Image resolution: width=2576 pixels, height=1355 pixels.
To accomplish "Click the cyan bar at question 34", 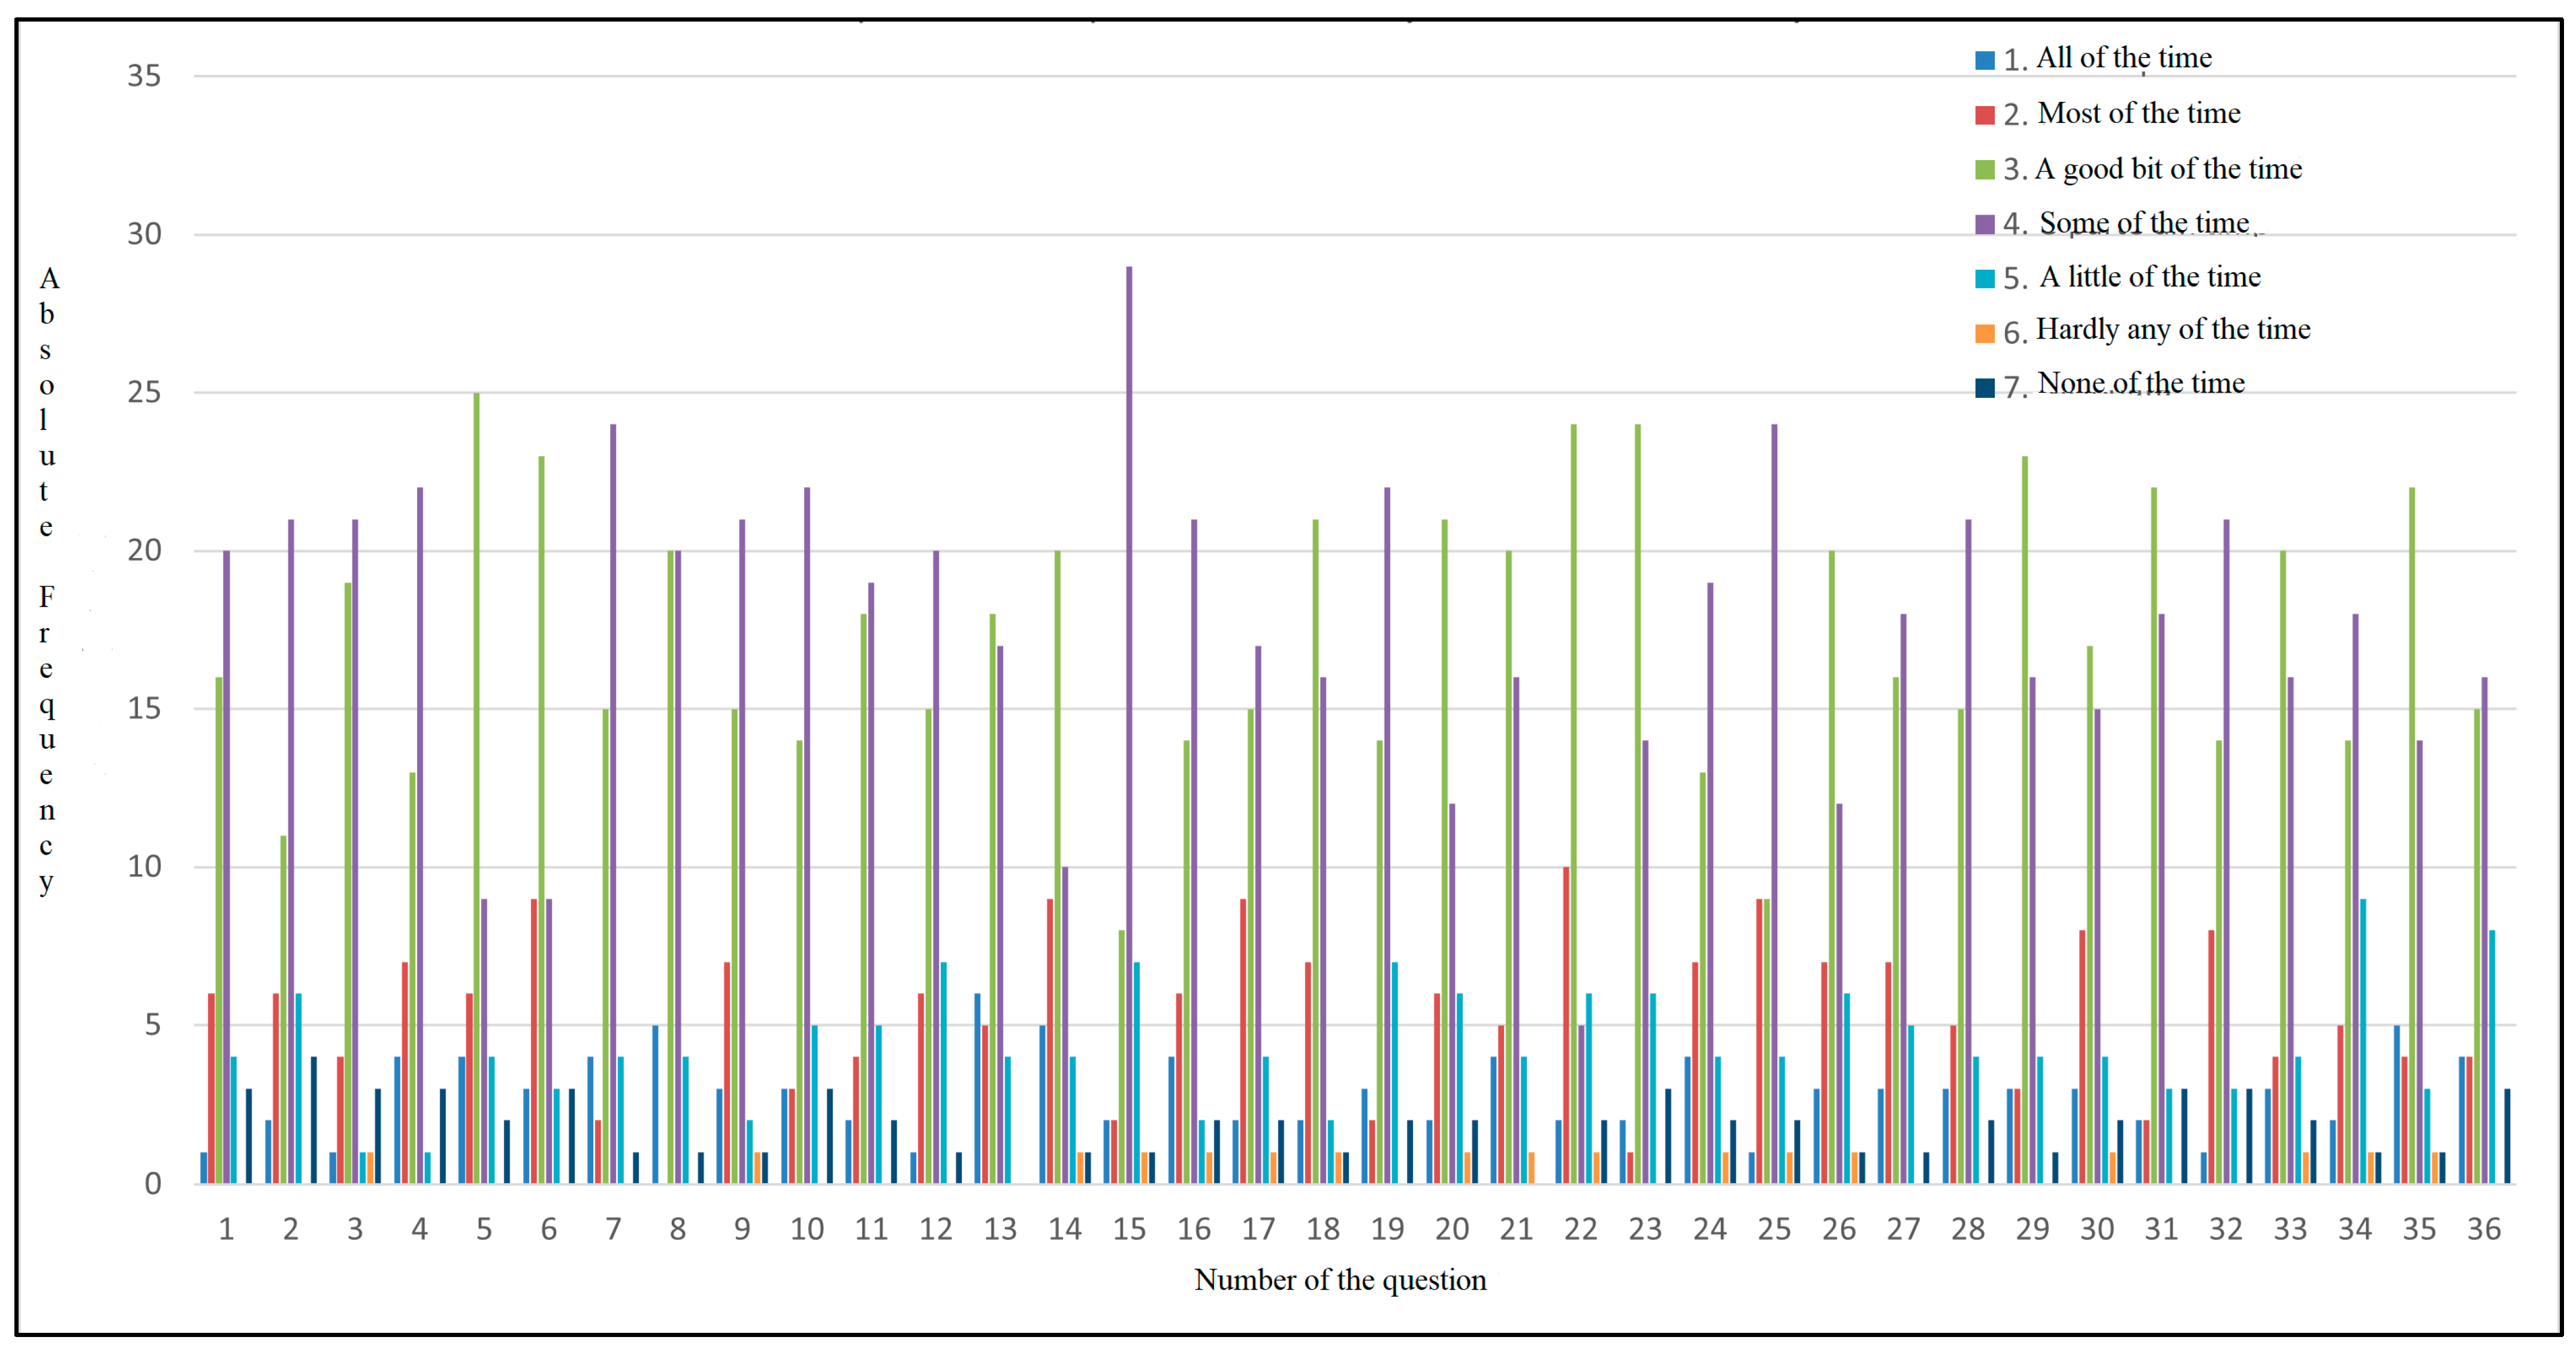I will [2363, 1040].
